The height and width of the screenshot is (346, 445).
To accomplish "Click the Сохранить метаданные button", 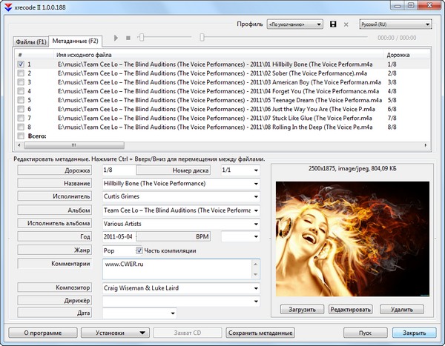I will pos(260,333).
